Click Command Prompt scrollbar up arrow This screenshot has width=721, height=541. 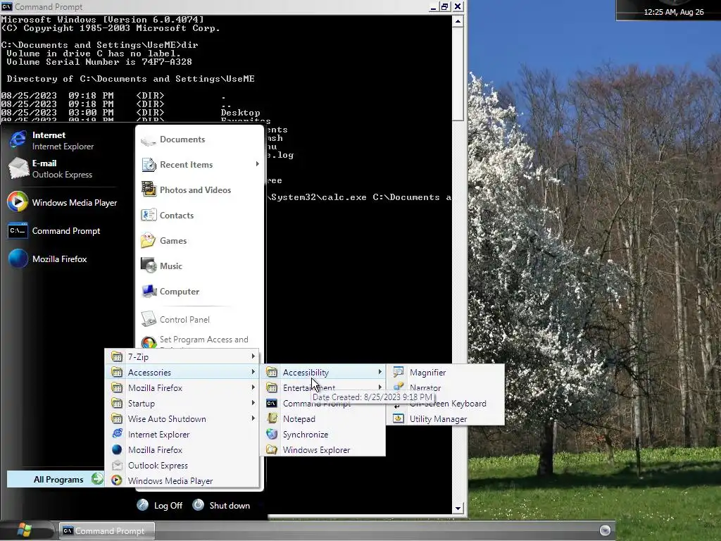click(458, 21)
